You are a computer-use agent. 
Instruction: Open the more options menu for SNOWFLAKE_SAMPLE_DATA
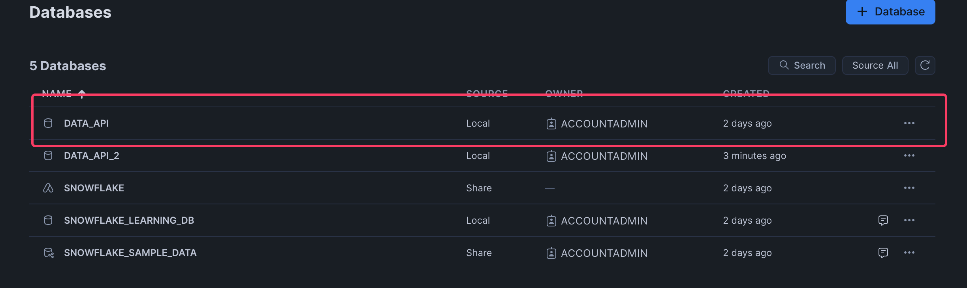[909, 253]
